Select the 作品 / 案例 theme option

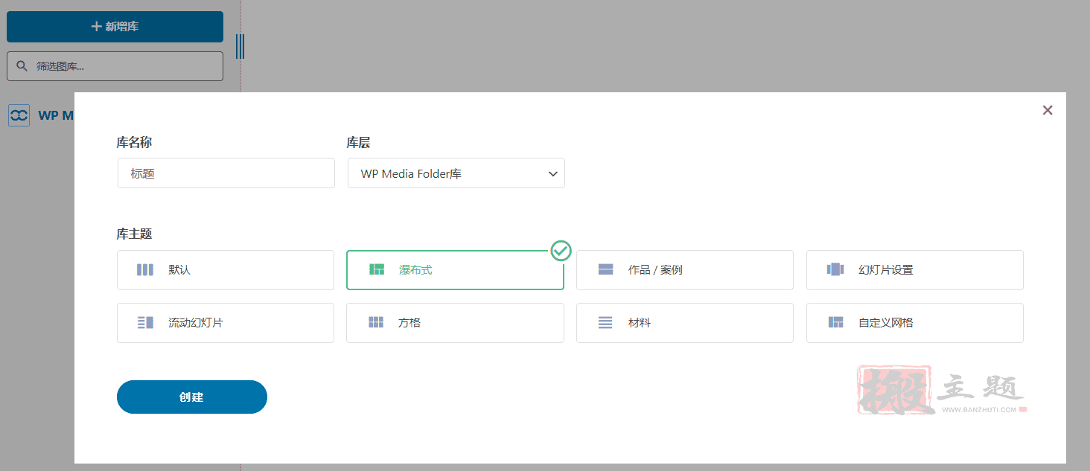coord(685,270)
